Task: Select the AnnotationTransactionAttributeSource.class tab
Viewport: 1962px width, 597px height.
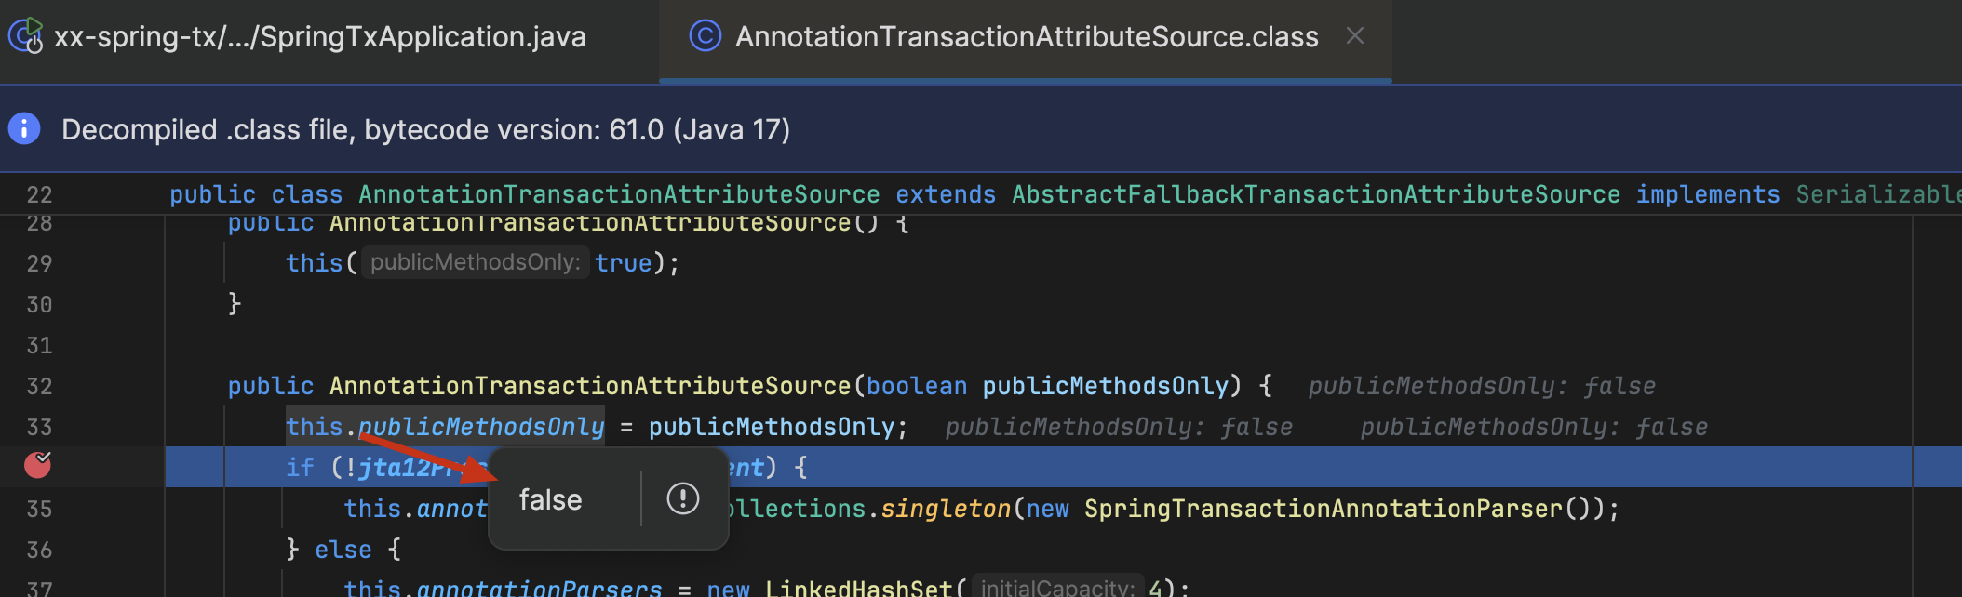Action: pyautogui.click(x=1026, y=37)
